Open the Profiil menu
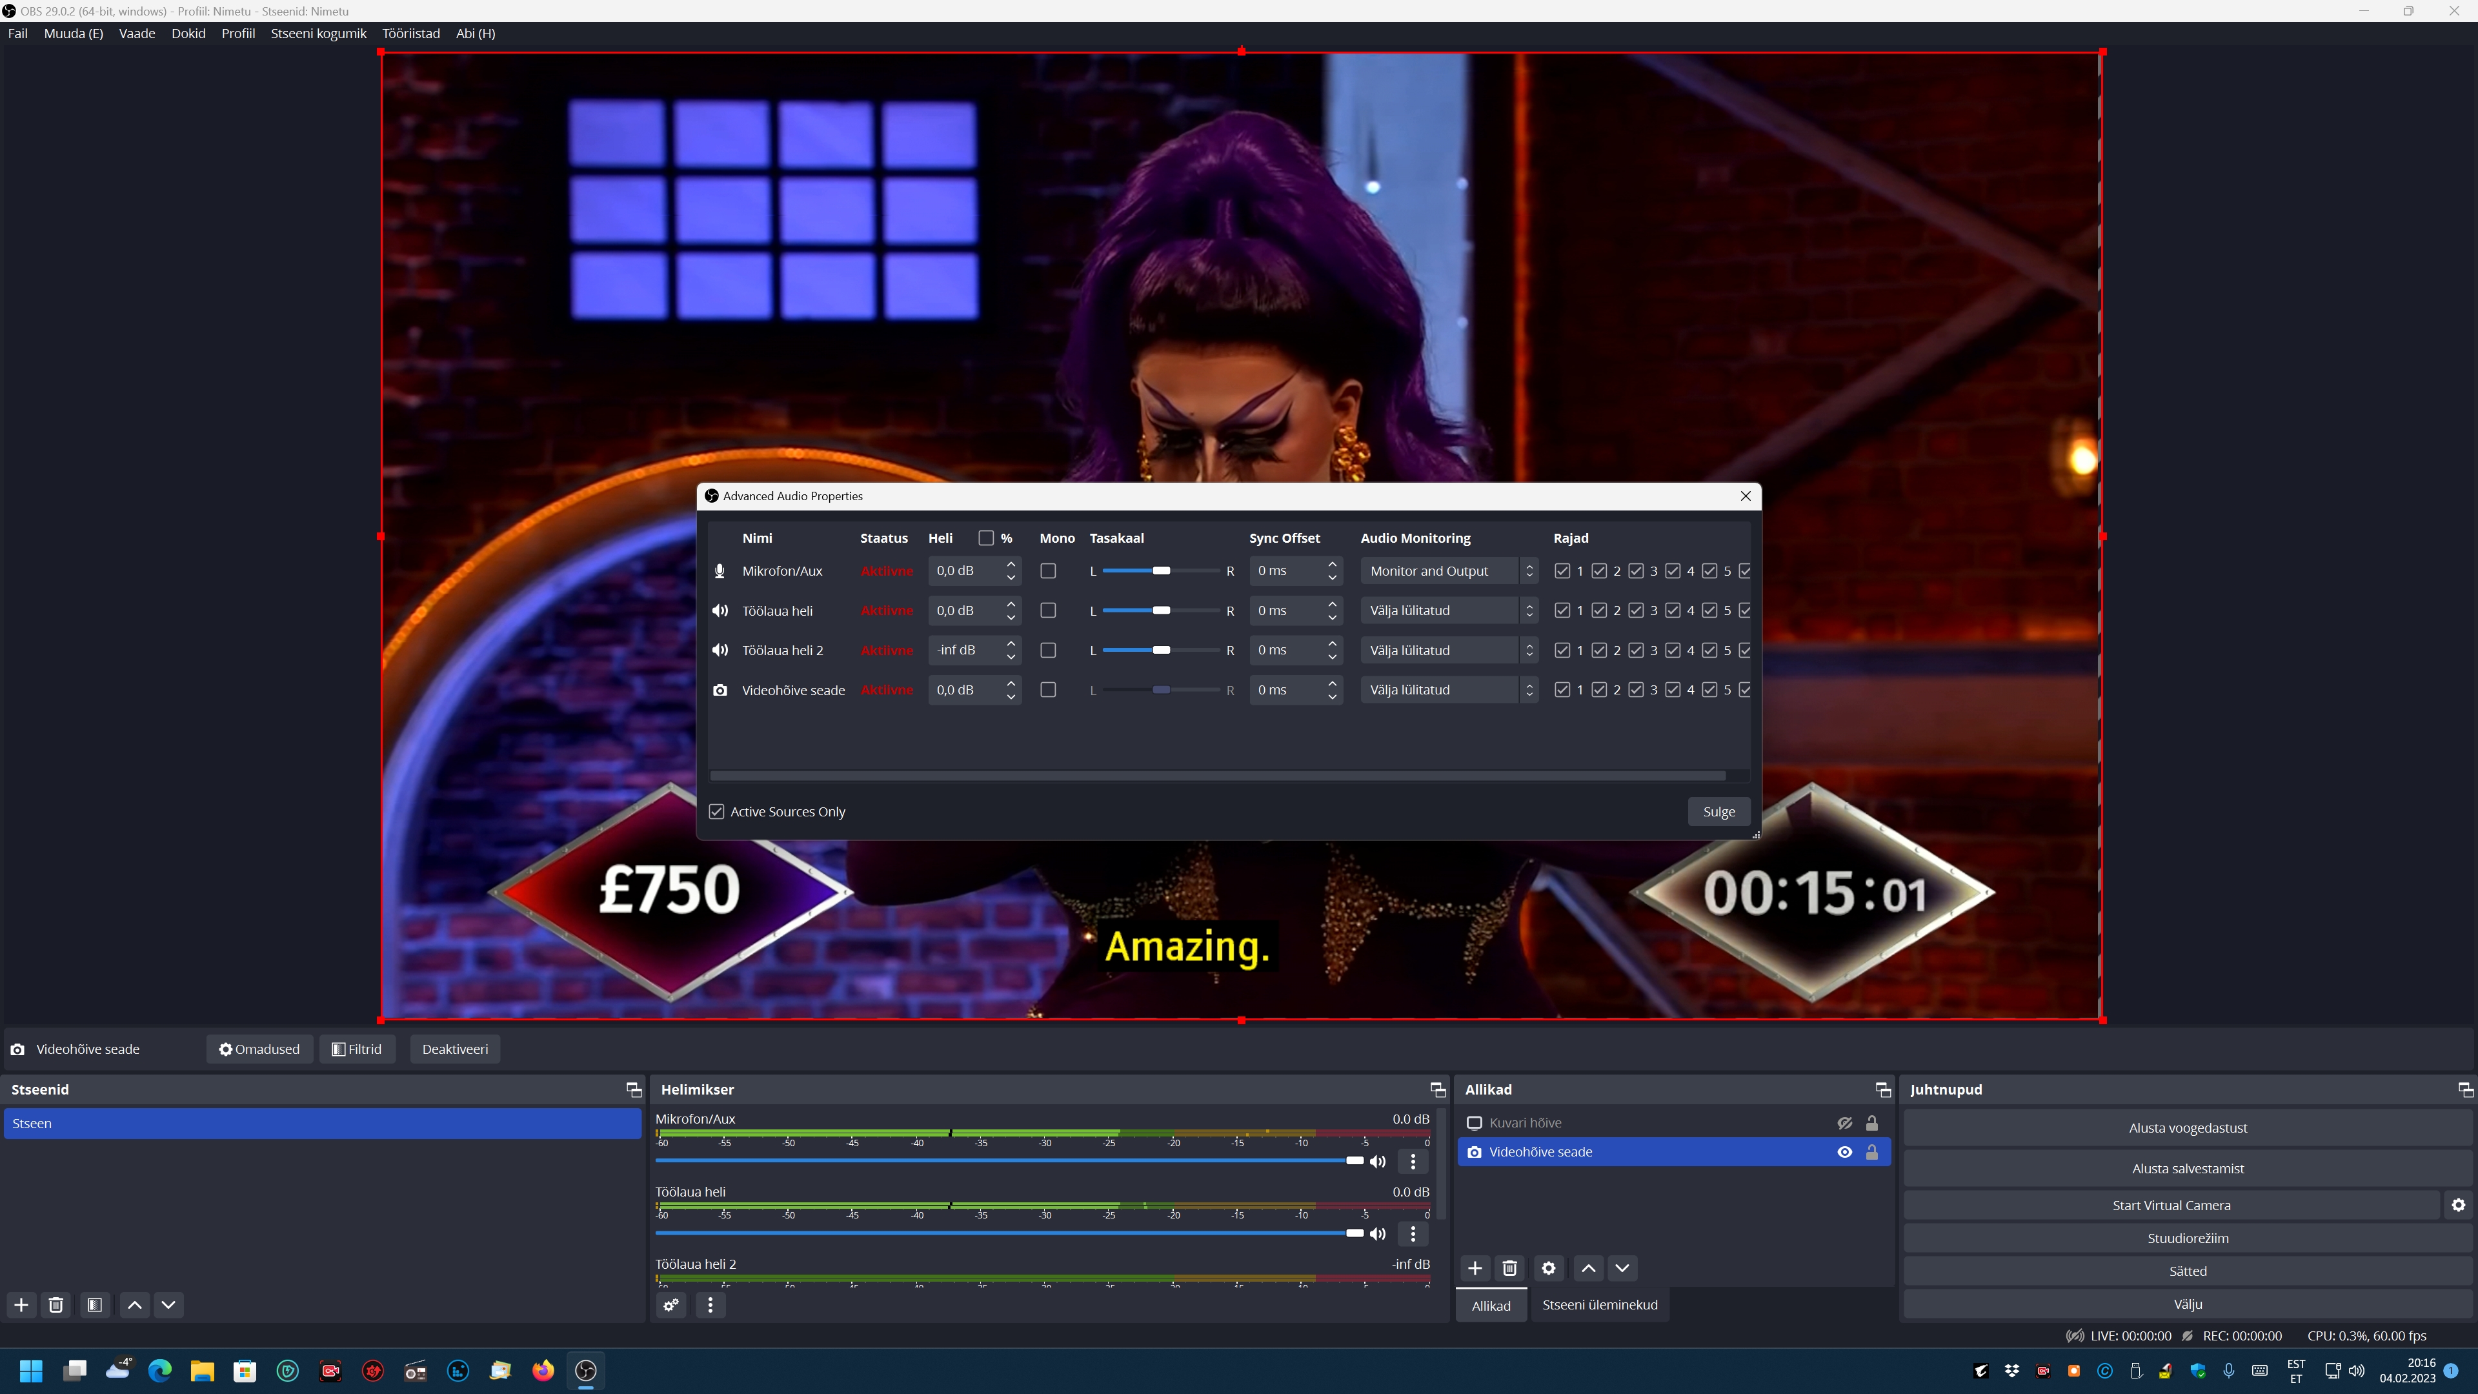Screen dimensions: 2478x1394 pyautogui.click(x=237, y=33)
